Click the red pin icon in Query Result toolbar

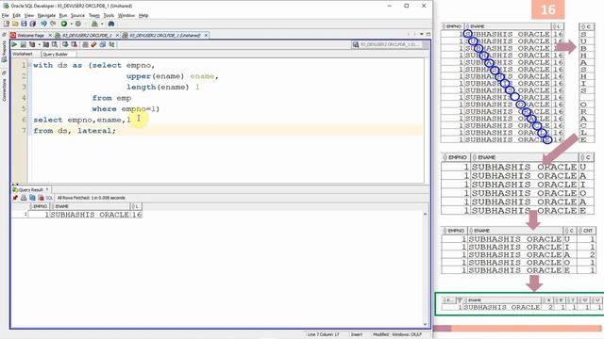coord(15,198)
